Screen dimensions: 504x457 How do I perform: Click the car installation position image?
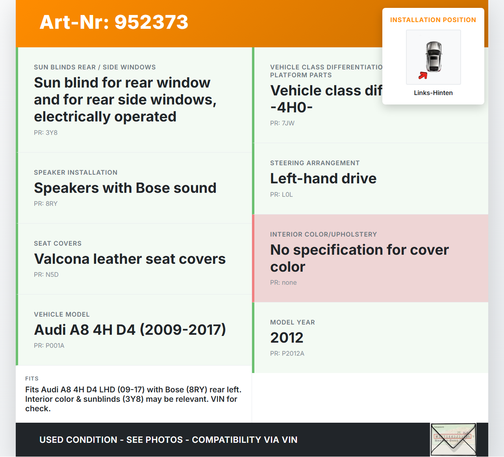433,57
